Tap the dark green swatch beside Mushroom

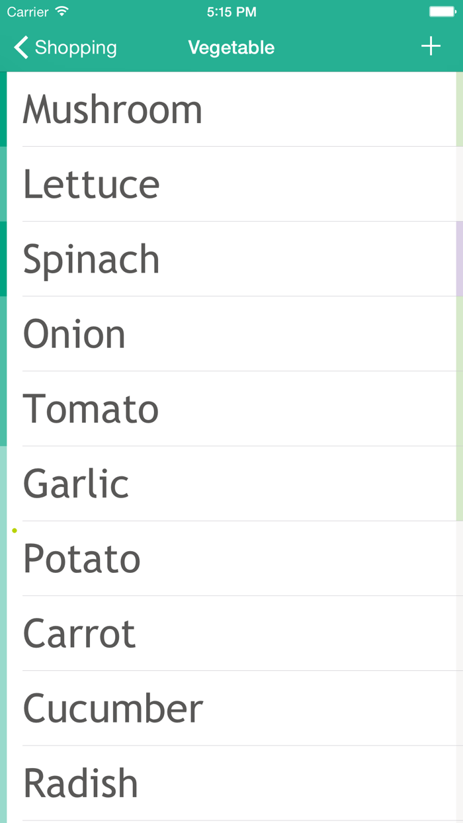click(3, 109)
